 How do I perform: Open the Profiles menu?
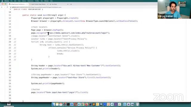coord(37,1)
